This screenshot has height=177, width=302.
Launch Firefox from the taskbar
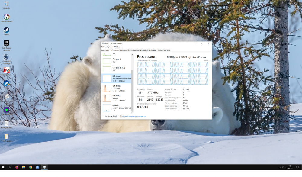tap(17, 167)
